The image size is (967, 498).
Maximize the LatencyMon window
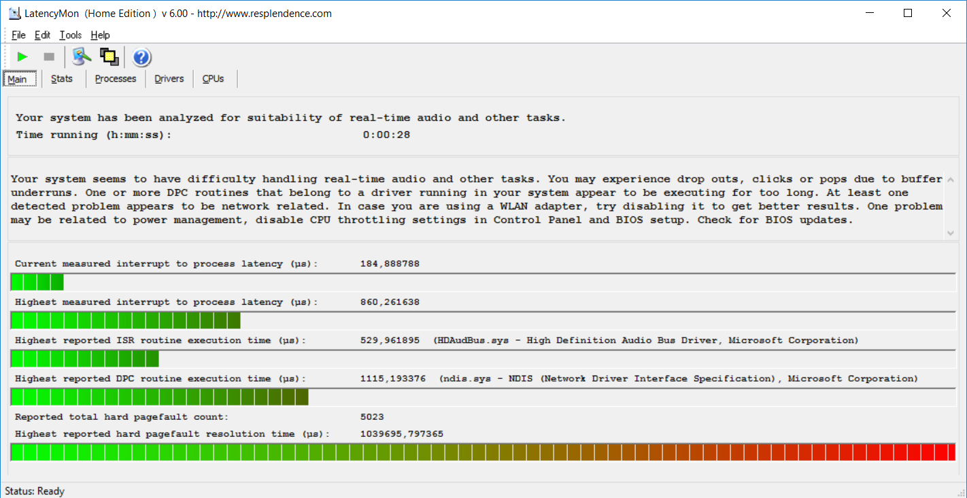pos(907,13)
